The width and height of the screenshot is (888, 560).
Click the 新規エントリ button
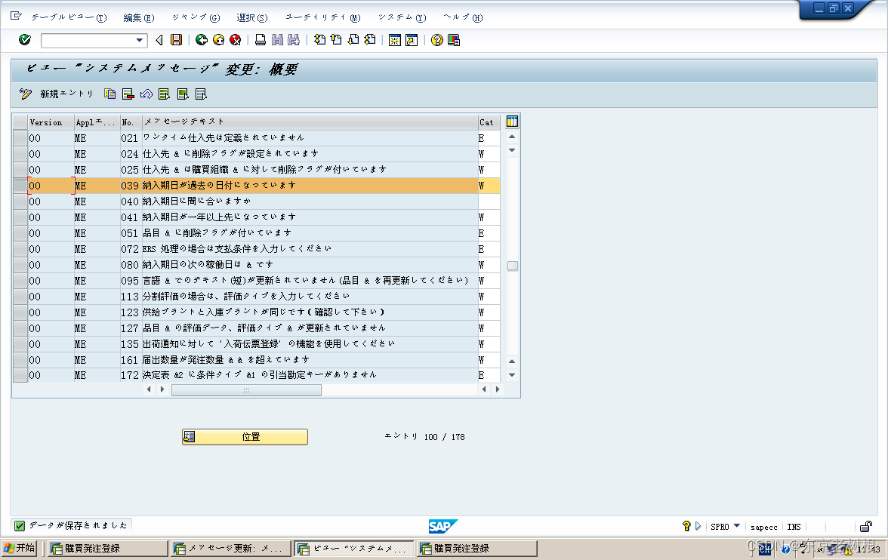66,94
